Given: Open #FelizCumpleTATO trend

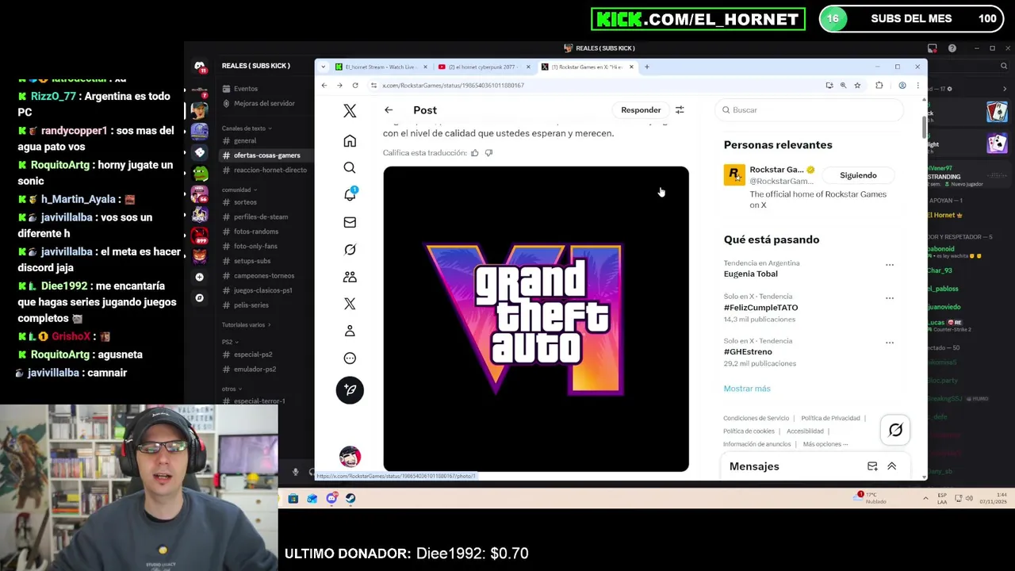Looking at the screenshot, I should tap(760, 308).
